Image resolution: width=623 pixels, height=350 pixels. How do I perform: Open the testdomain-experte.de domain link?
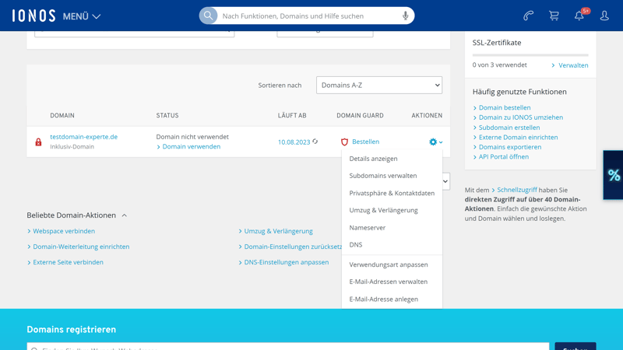pyautogui.click(x=84, y=137)
